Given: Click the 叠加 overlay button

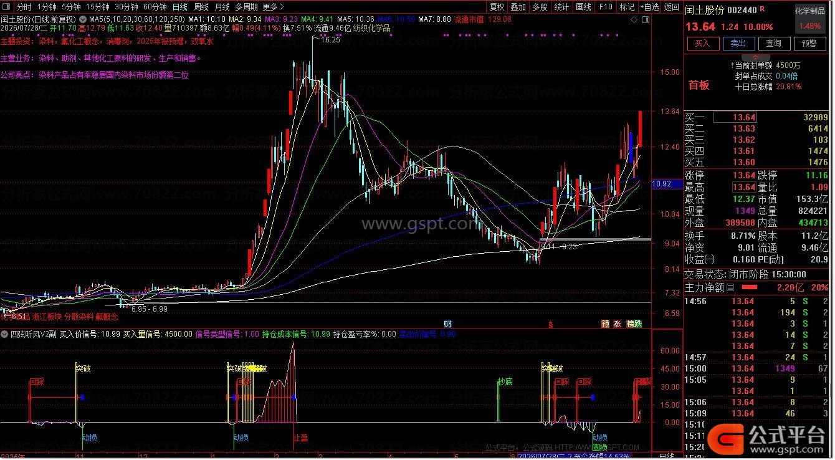Looking at the screenshot, I should [x=518, y=7].
